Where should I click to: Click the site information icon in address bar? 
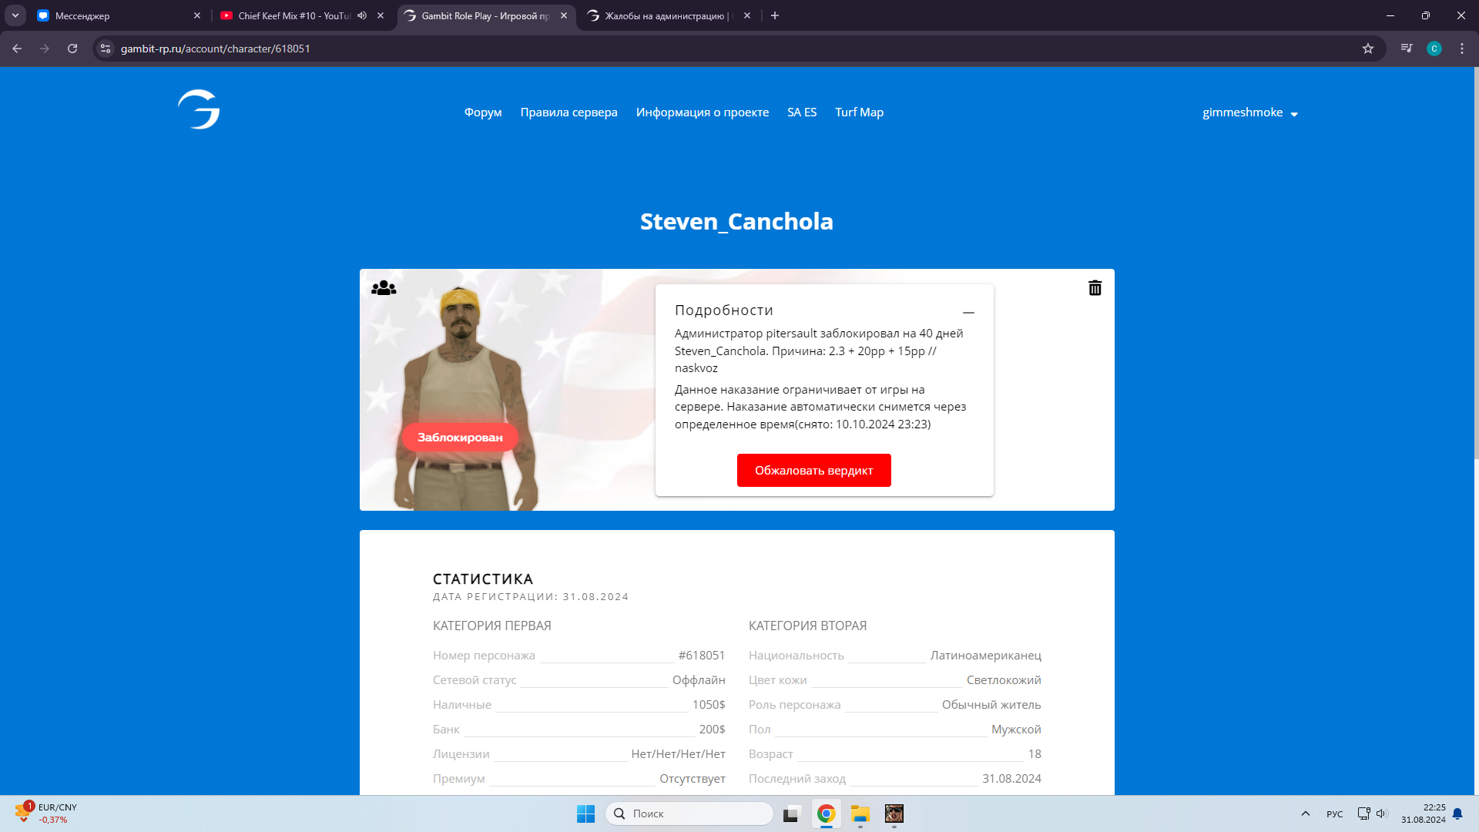106,49
